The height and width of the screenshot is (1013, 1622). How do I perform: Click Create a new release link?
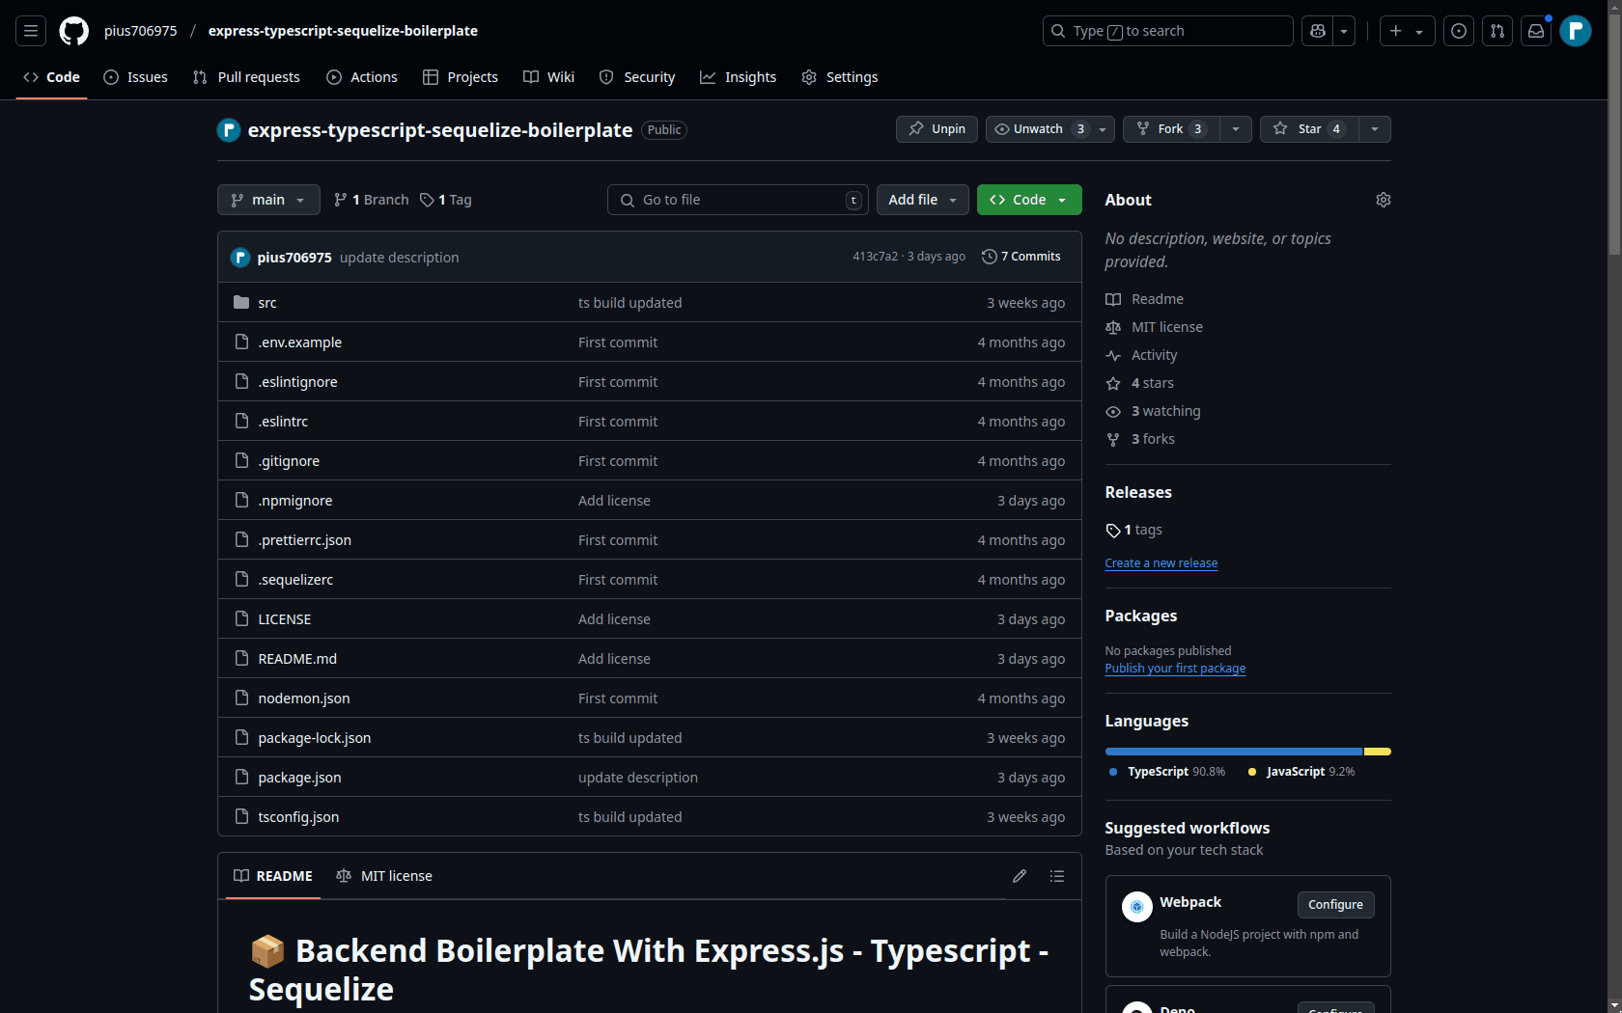tap(1161, 563)
